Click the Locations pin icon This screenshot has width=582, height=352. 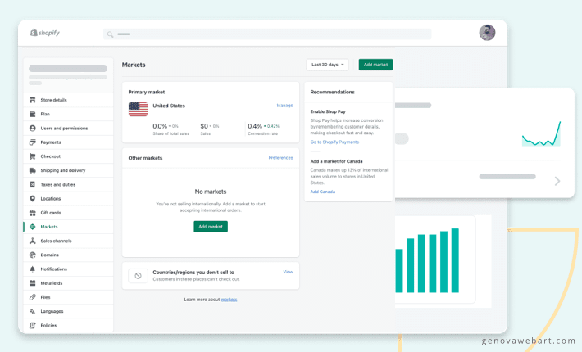tap(33, 199)
